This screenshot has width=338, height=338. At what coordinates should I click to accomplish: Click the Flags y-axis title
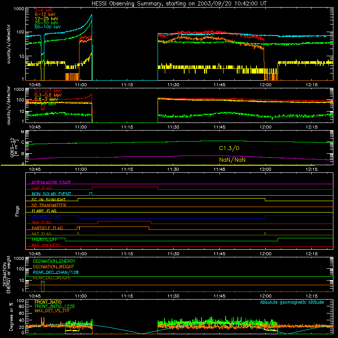17,211
